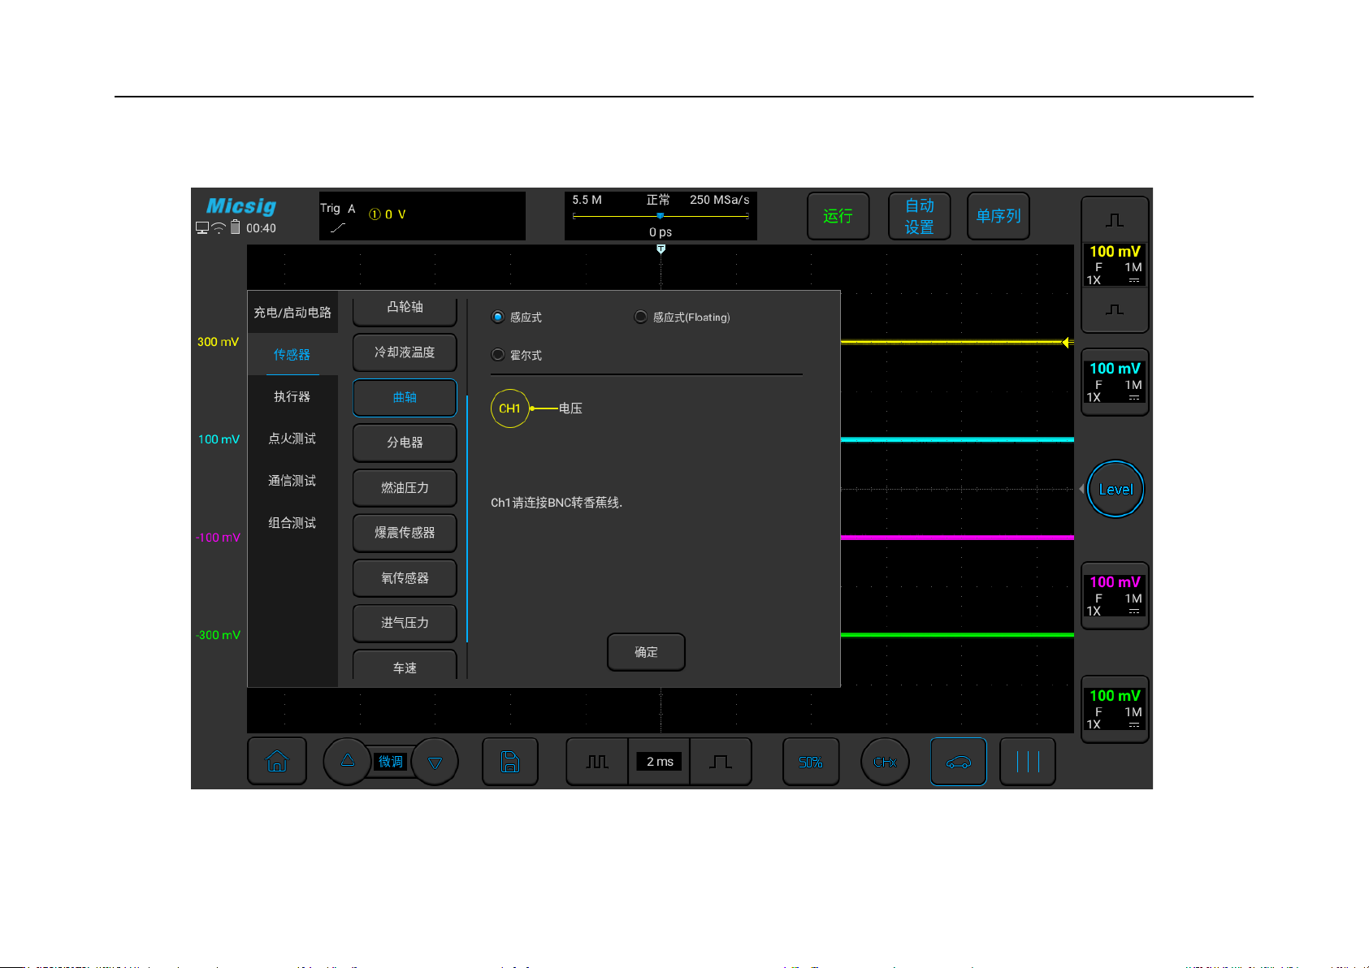This screenshot has width=1369, height=968.
Task: Choose the 车速 vehicle speed option
Action: tap(405, 666)
